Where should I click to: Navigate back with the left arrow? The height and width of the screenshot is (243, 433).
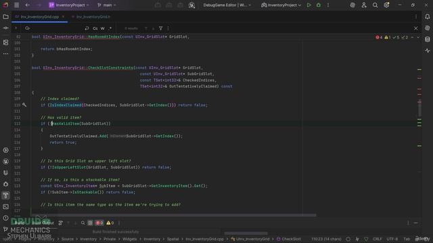coord(27,5)
